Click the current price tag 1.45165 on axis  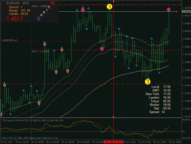pyautogui.click(x=186, y=11)
